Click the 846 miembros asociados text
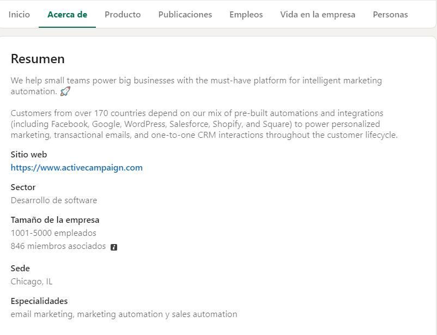 [x=58, y=246]
